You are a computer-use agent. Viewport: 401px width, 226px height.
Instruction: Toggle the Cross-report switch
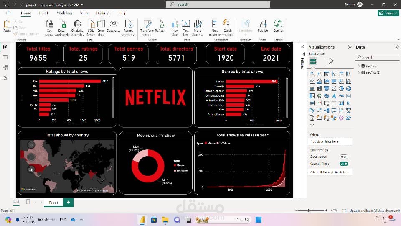pyautogui.click(x=344, y=157)
